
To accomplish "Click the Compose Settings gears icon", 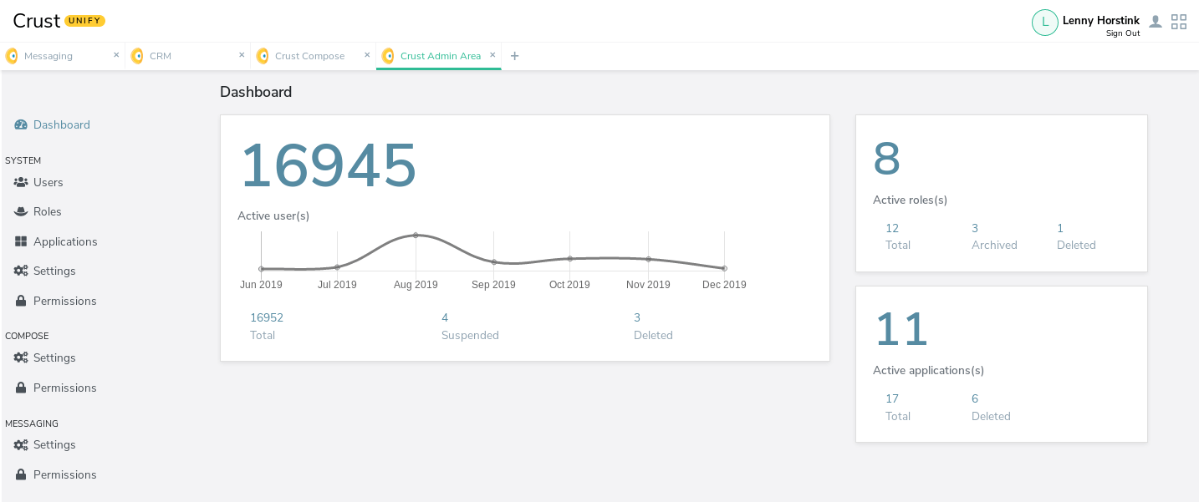I will coord(21,357).
